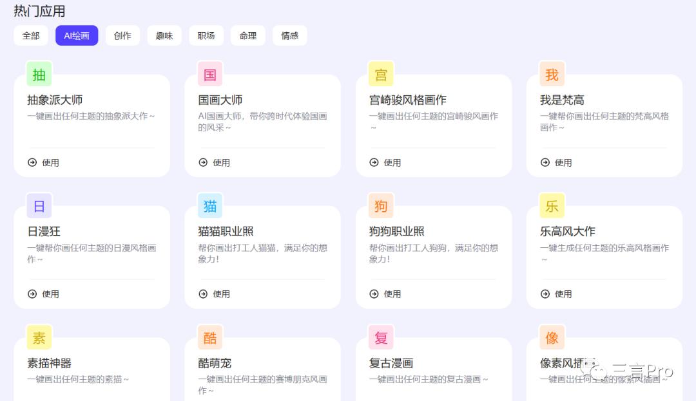The height and width of the screenshot is (401, 696).
Task: Click the 狗 icon on 狗狗职业照 card
Action: click(381, 205)
